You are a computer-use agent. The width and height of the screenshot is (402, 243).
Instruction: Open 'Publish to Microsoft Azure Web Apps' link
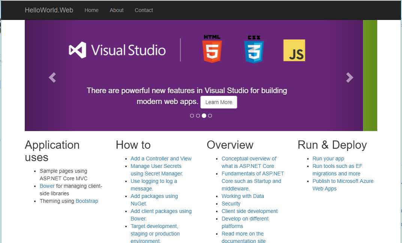point(343,185)
